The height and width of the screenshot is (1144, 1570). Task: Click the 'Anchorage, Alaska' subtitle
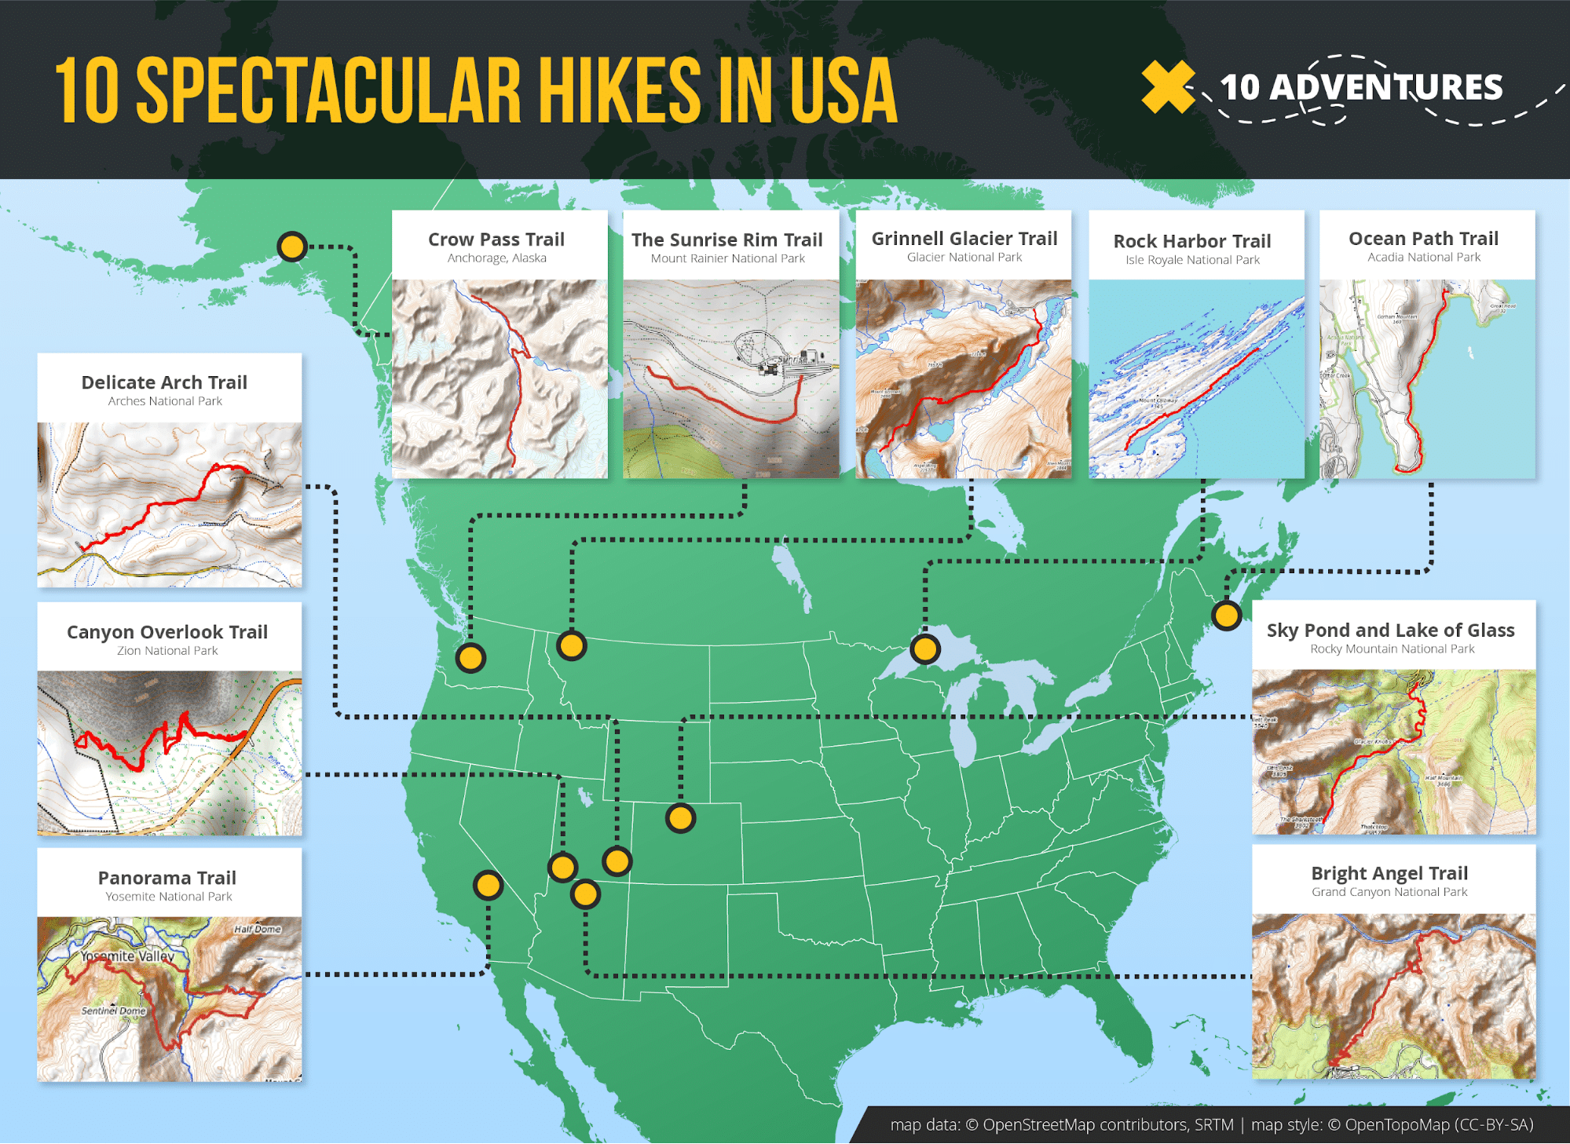(x=496, y=258)
